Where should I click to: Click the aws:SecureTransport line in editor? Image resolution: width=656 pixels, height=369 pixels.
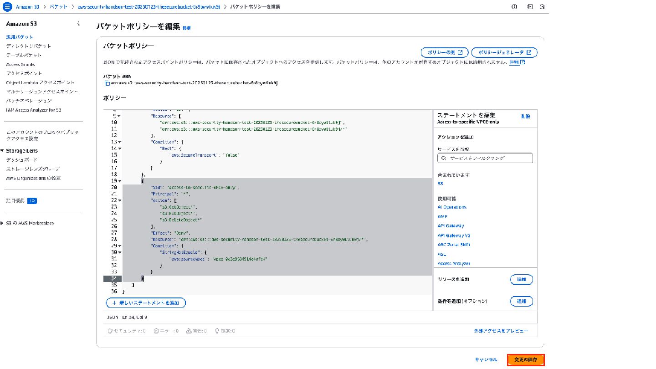click(x=204, y=155)
